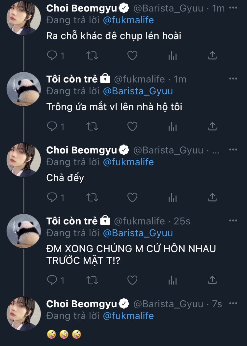The image size is (247, 346).
Task: Like the "Chả đếy" tweet
Action: pyautogui.click(x=132, y=197)
